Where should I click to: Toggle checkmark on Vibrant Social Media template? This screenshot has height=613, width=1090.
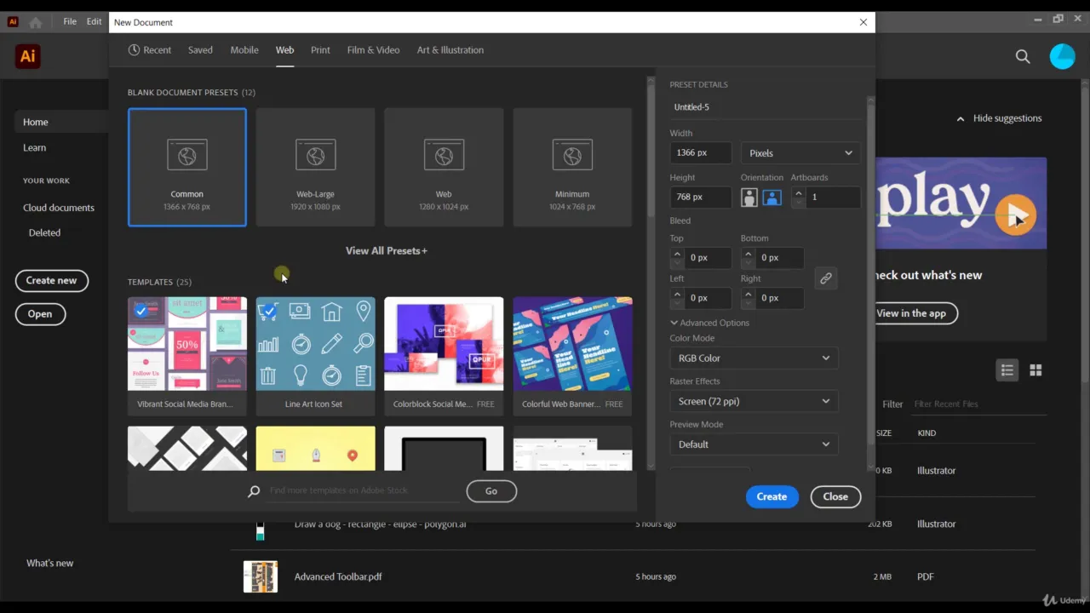click(141, 311)
